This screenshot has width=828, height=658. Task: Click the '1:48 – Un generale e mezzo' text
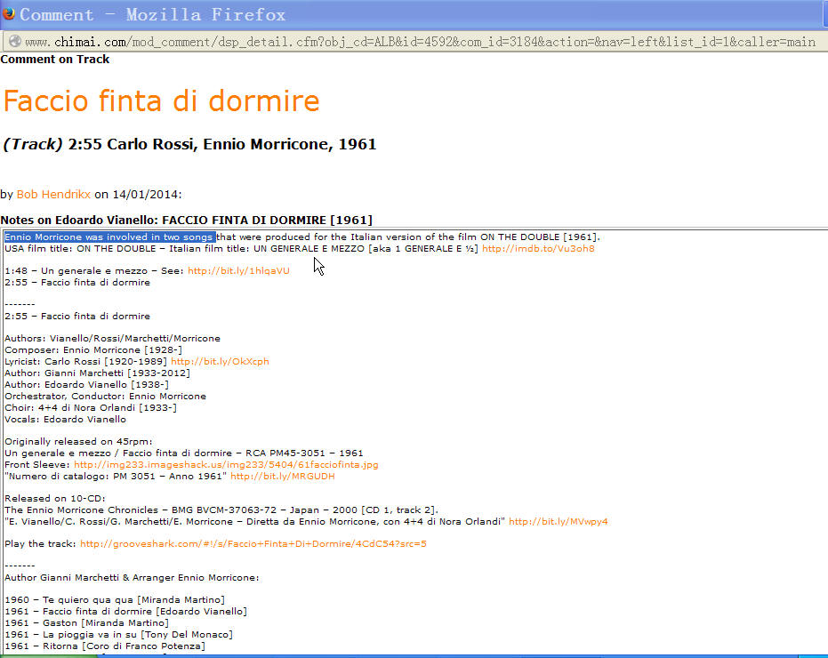point(76,270)
